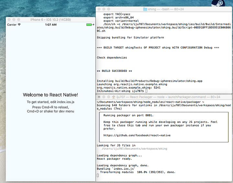
Task: Click the 1:07 AM time in simulator
Action: [x=51, y=25]
